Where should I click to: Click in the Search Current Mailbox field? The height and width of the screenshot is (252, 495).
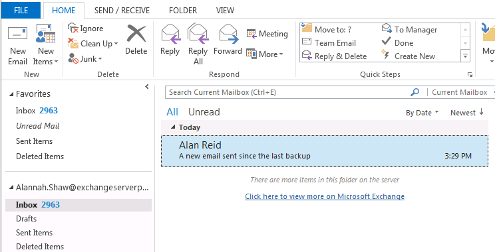pos(287,92)
